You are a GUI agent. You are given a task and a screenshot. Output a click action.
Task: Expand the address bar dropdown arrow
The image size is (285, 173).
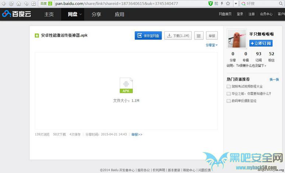pos(236,4)
